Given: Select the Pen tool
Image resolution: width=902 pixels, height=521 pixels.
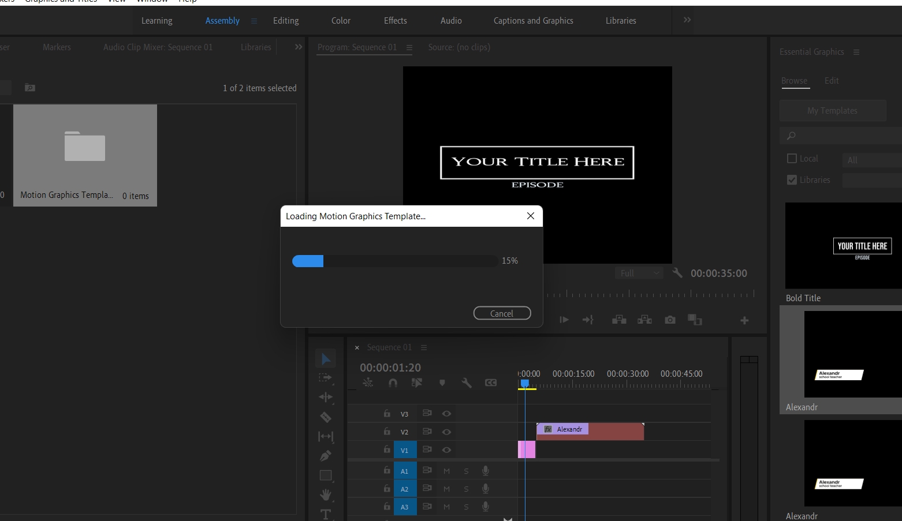Looking at the screenshot, I should 326,456.
